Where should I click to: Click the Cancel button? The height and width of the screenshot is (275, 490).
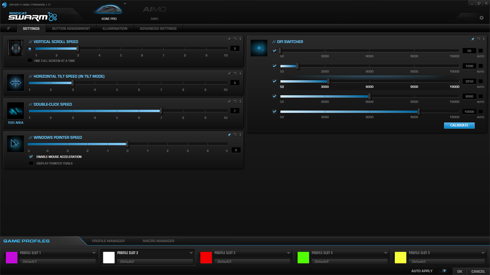[478, 271]
